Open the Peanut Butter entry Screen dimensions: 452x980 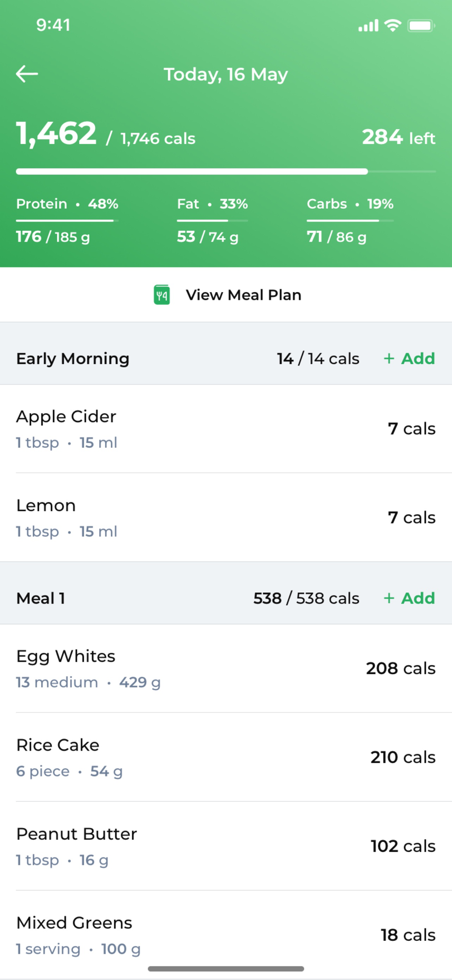pyautogui.click(x=226, y=846)
